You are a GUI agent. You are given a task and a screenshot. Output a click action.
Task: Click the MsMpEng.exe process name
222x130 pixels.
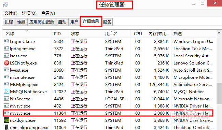pos(24,85)
